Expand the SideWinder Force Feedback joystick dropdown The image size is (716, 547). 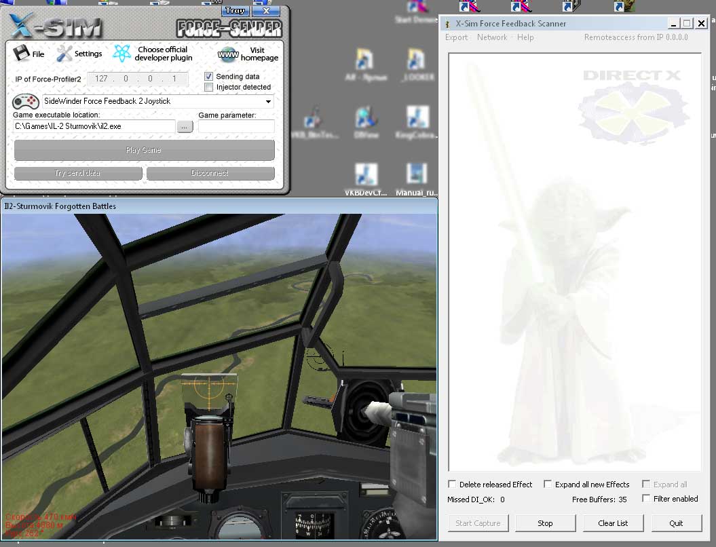(269, 102)
